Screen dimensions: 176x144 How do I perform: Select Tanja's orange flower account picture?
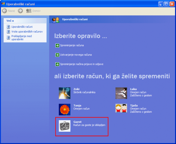click(x=65, y=109)
